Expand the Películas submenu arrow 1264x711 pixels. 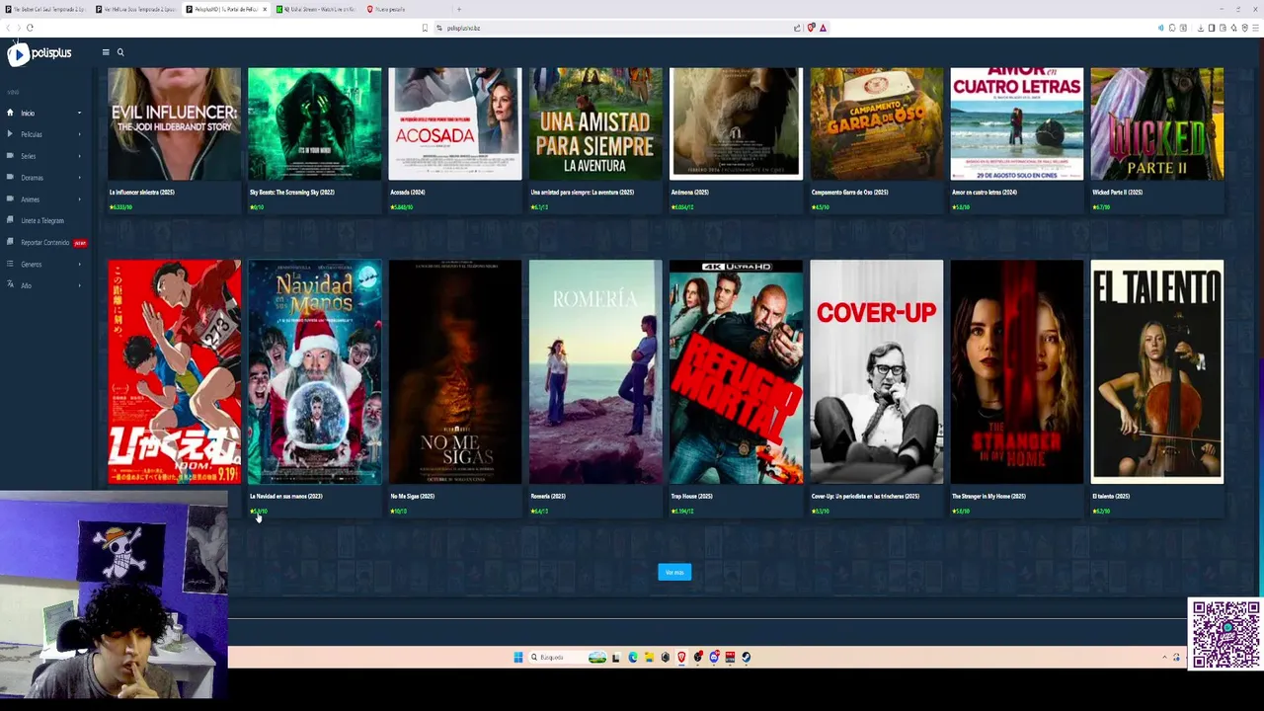[x=79, y=134]
